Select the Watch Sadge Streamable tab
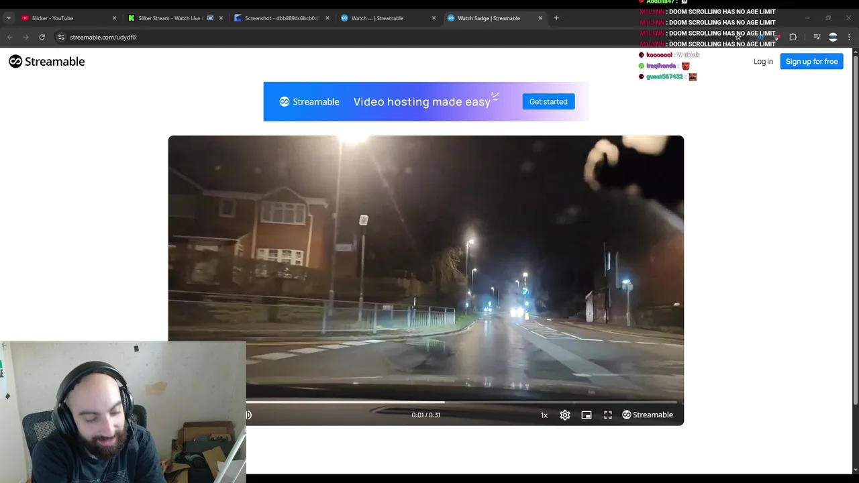Viewport: 859px width, 483px height. click(x=495, y=18)
